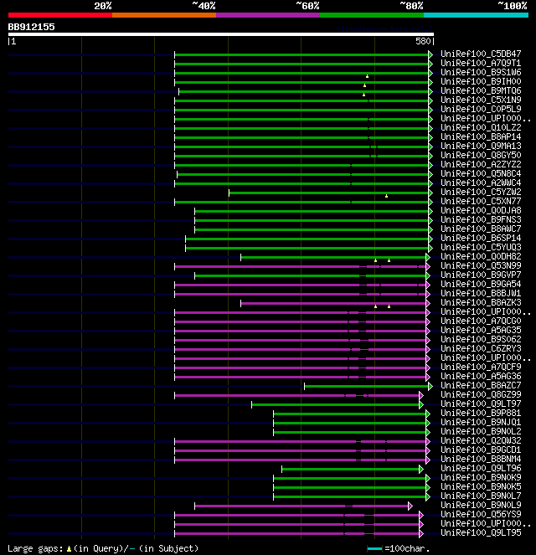Click the UniRef100_C5DB47 hit label

(481, 54)
